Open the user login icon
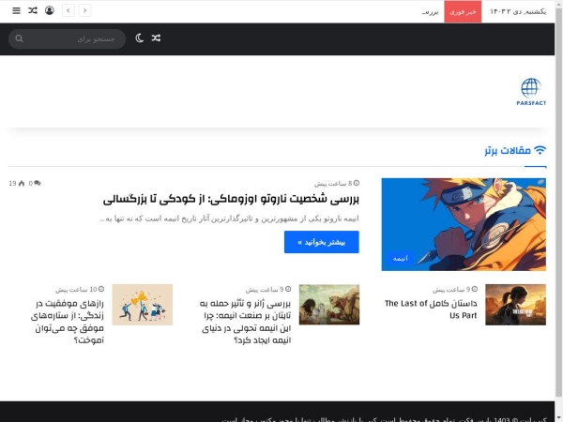This screenshot has width=563, height=422. [50, 10]
